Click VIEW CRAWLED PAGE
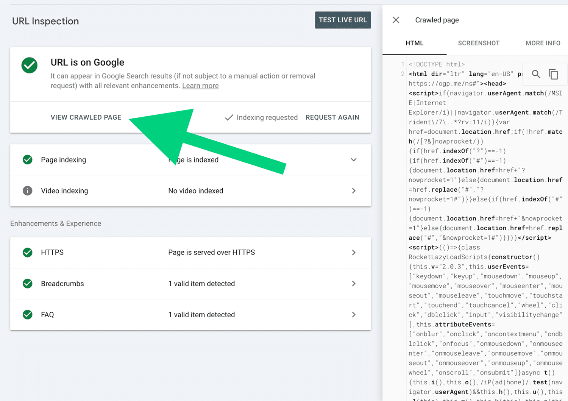 pyautogui.click(x=86, y=117)
